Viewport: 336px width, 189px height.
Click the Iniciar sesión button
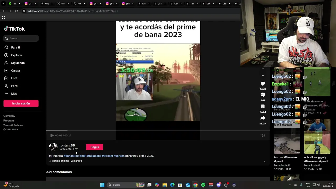click(21, 103)
